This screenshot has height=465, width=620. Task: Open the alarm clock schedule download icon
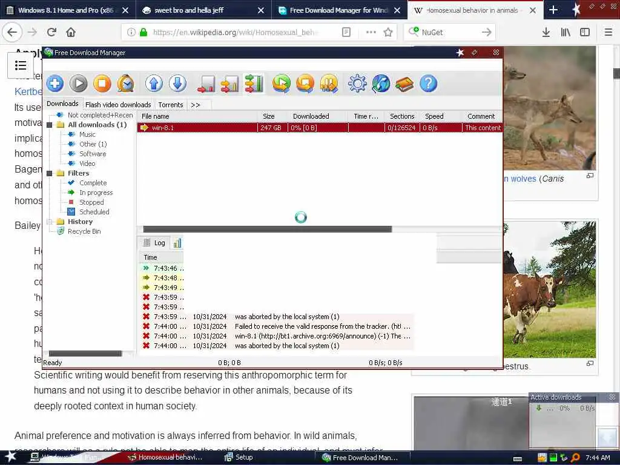(126, 84)
